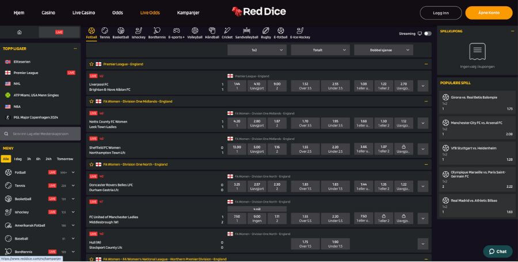Select Girona vs. Real Betis popular bet
The width and height of the screenshot is (518, 262).
pyautogui.click(x=477, y=102)
